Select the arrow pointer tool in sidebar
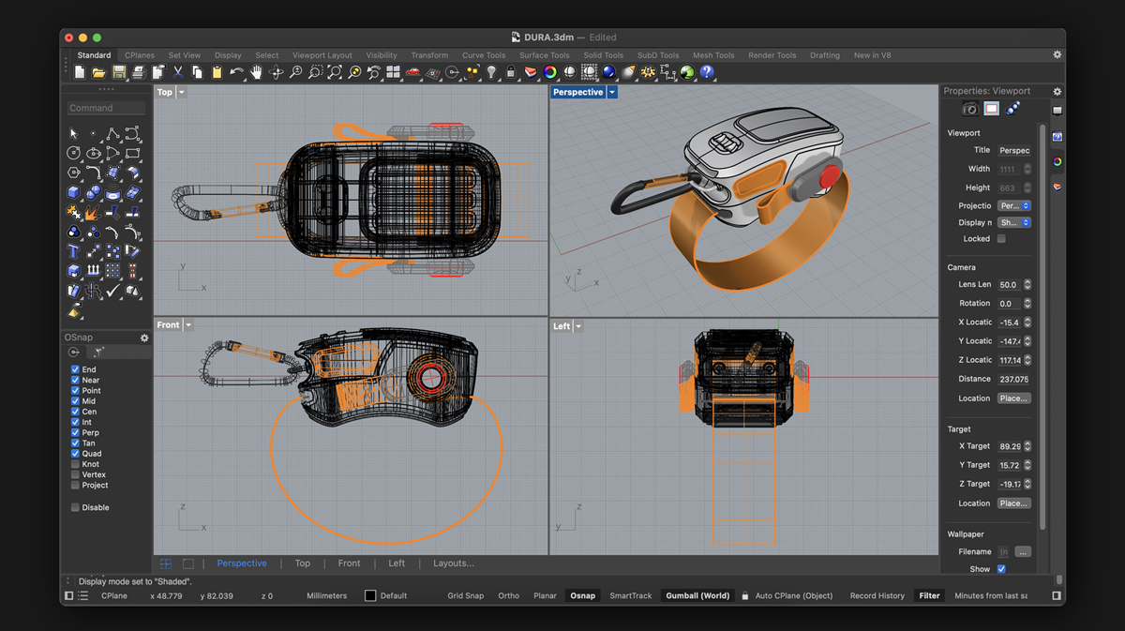The image size is (1125, 631). tap(73, 134)
